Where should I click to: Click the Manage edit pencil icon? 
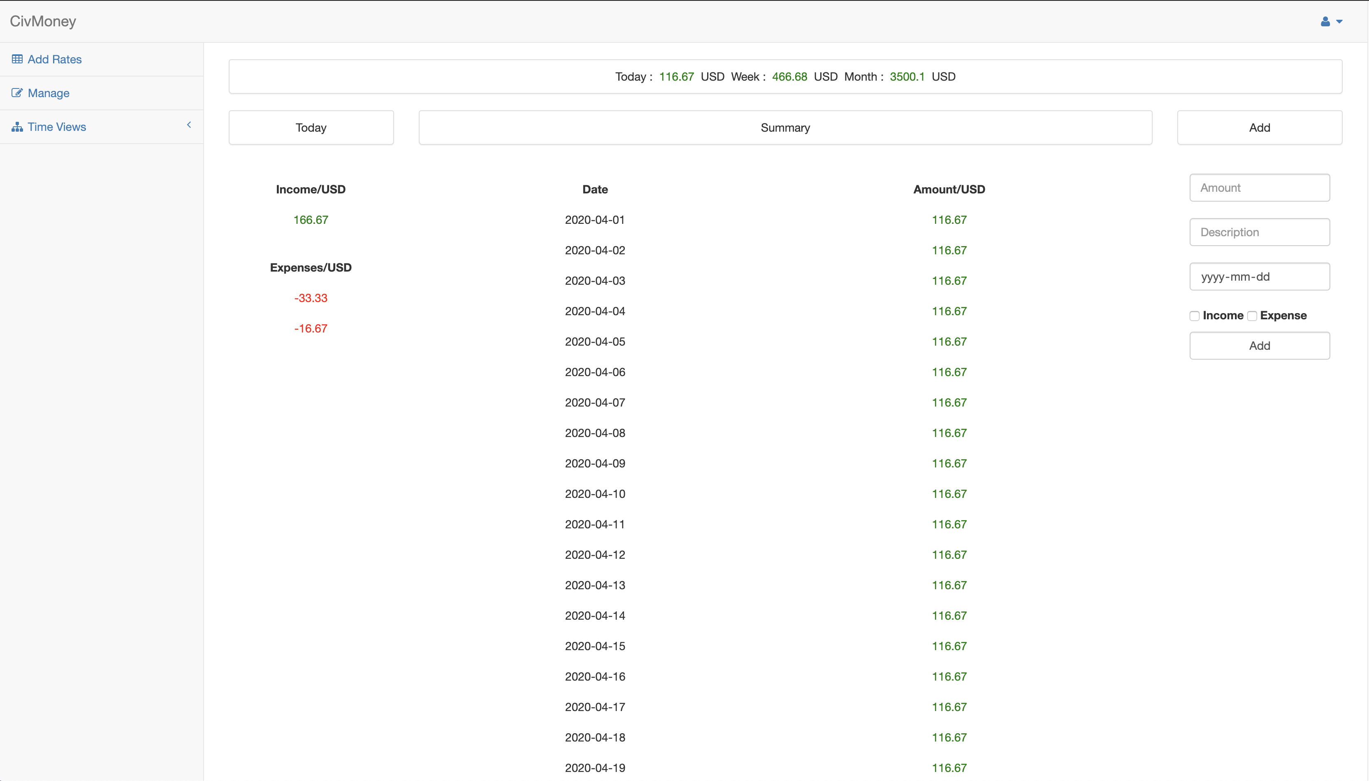click(x=17, y=93)
